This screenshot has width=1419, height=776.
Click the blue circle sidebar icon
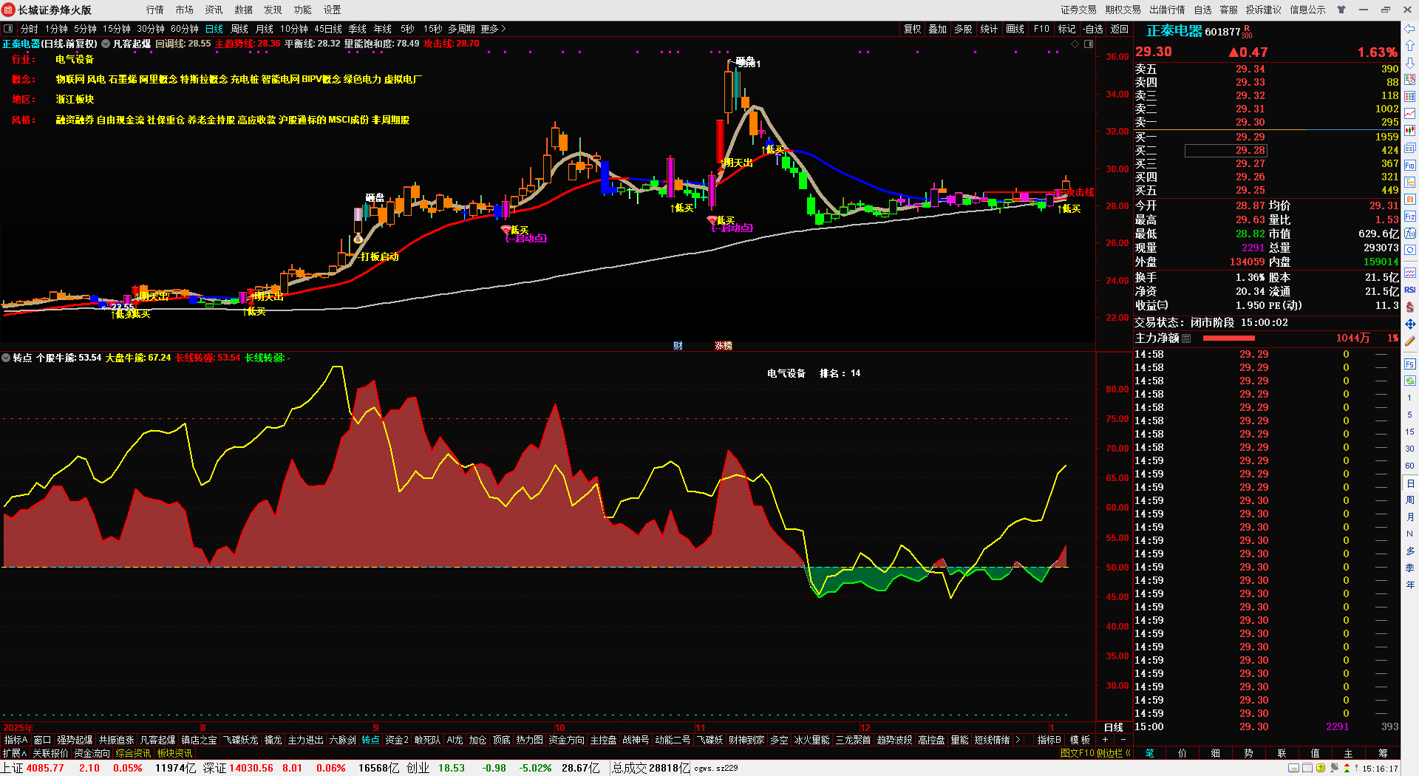point(1409,251)
